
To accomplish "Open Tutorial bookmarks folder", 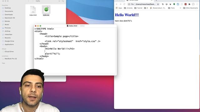I will pos(138,8).
